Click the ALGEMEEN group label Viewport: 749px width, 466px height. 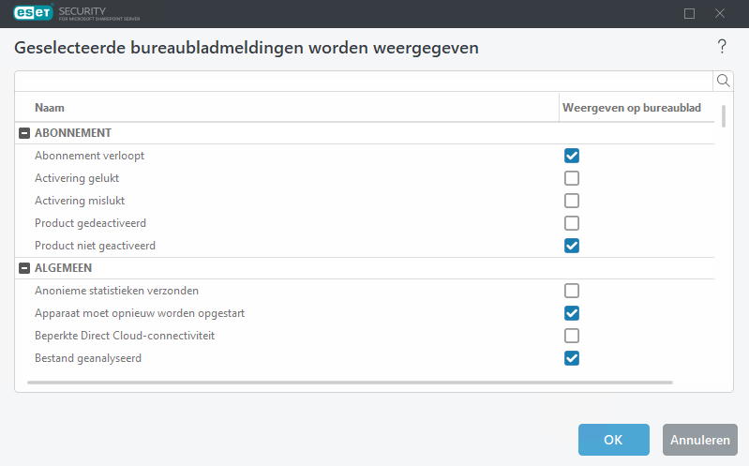tap(63, 268)
